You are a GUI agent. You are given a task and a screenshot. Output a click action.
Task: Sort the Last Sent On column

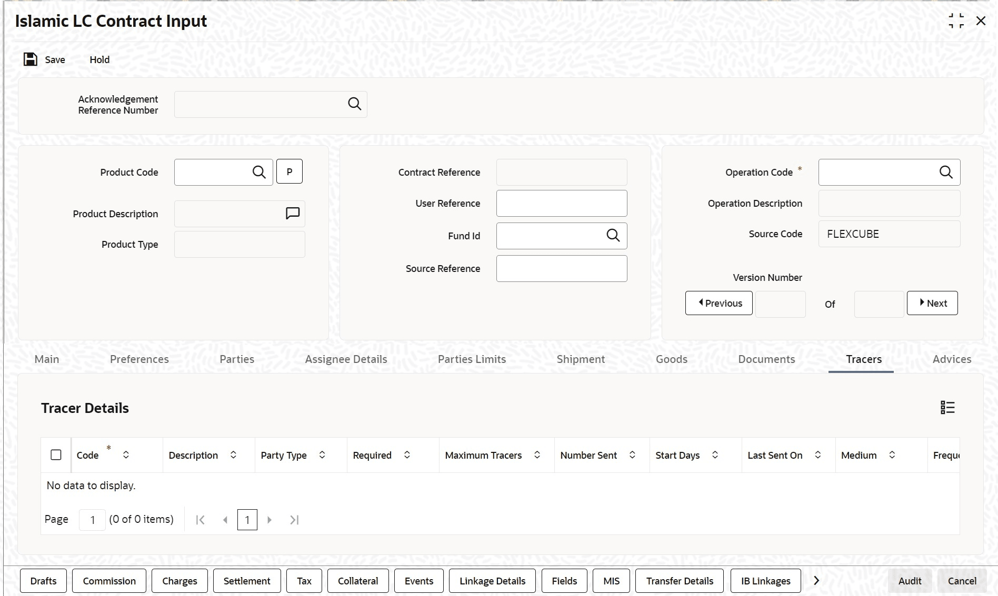click(x=818, y=455)
